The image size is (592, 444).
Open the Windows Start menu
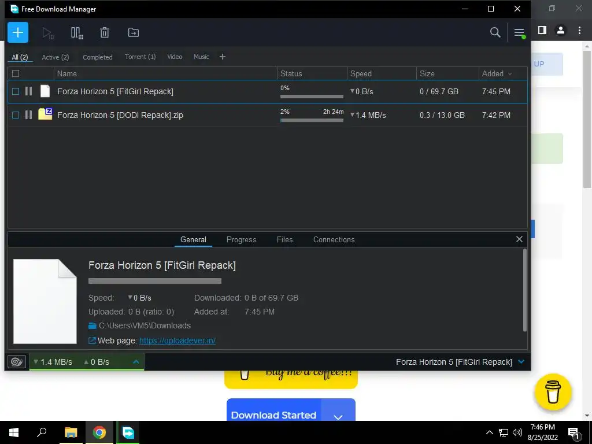(x=14, y=432)
